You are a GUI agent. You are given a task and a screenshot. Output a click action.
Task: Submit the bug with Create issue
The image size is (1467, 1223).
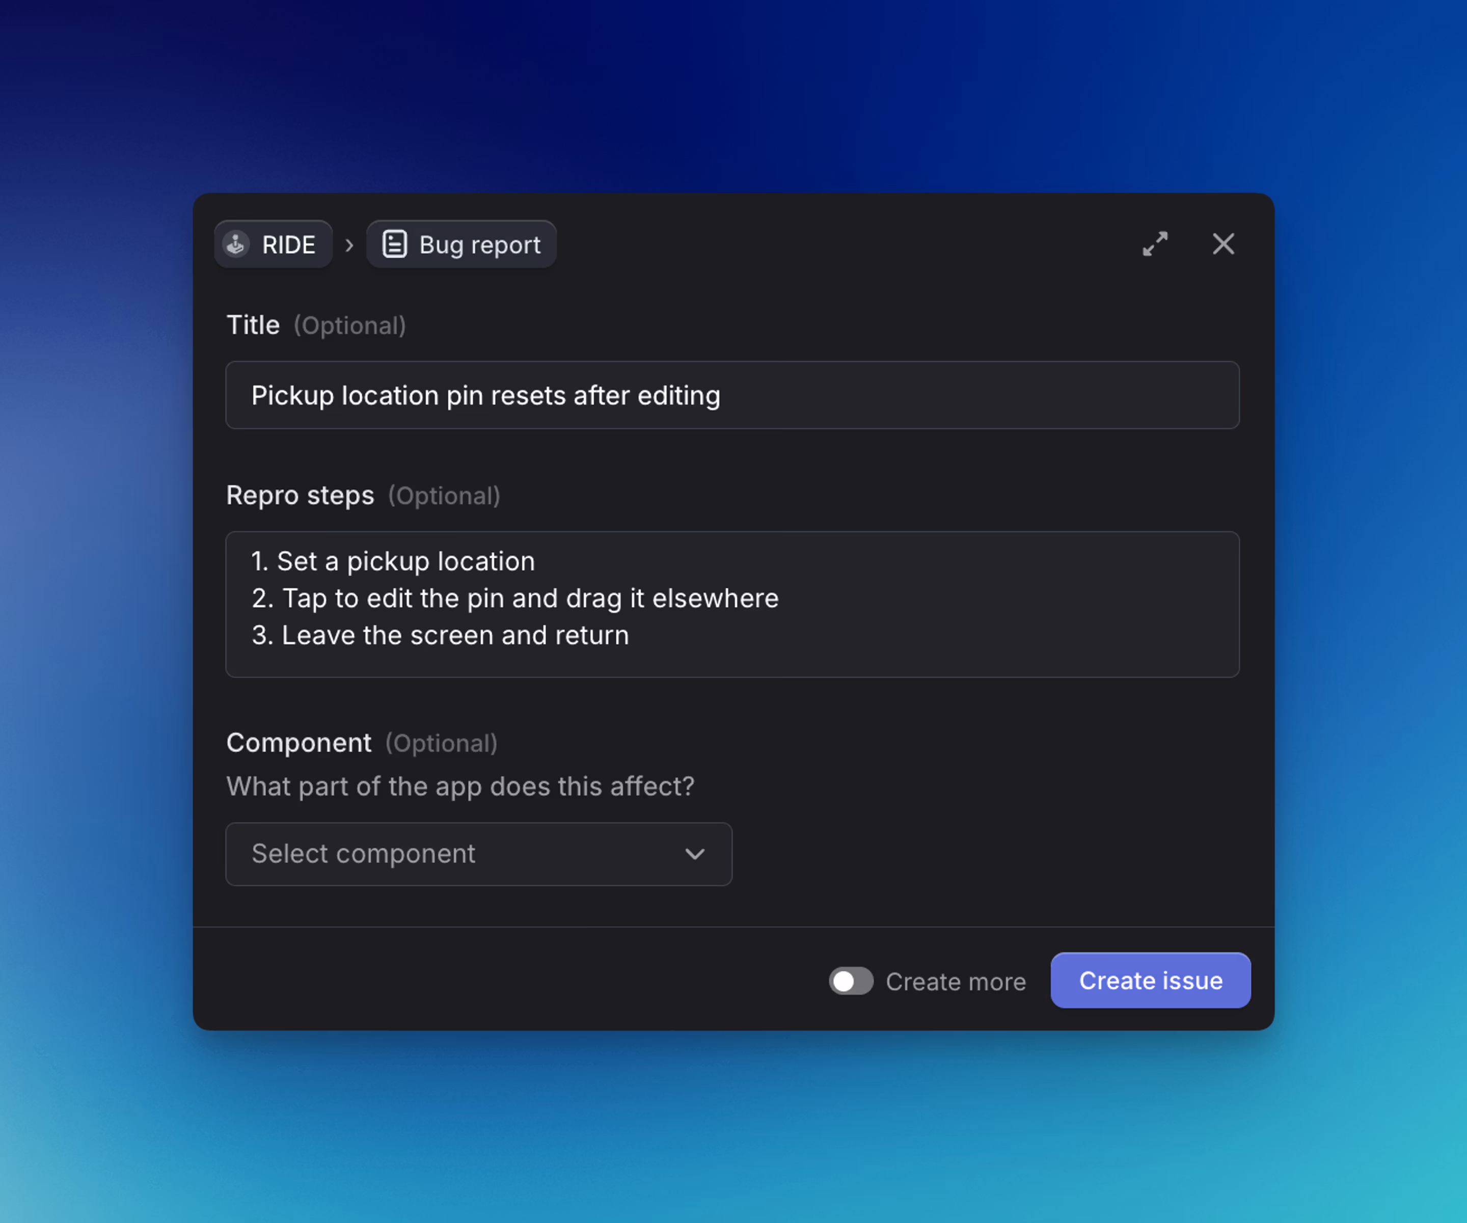click(x=1150, y=981)
